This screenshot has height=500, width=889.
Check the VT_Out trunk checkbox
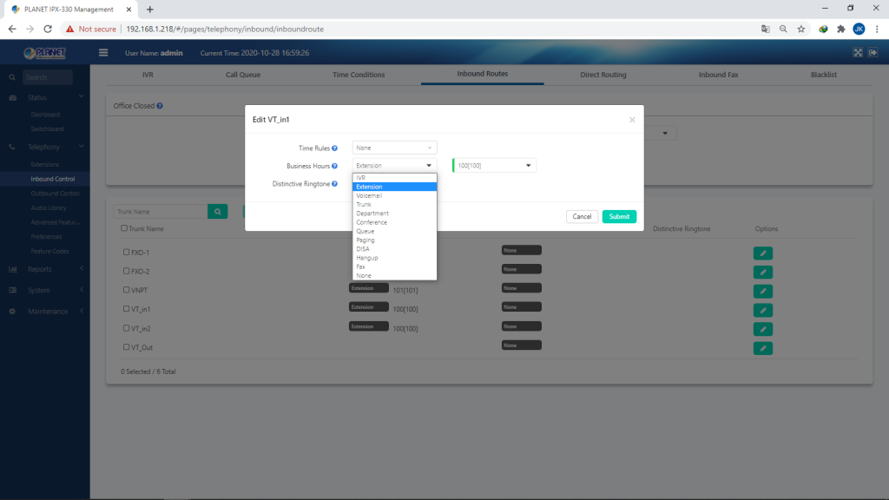[x=126, y=347]
